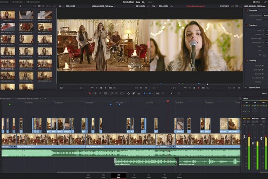The height and width of the screenshot is (179, 268).
Task: Mark Out point in timeline viewer
Action: [239, 88]
